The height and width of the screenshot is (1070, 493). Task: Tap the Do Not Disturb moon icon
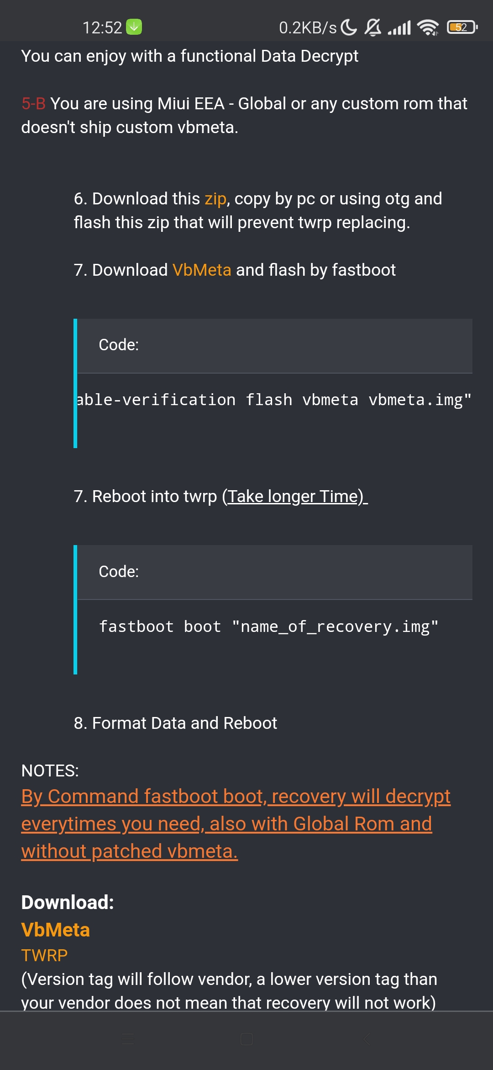pos(349,27)
